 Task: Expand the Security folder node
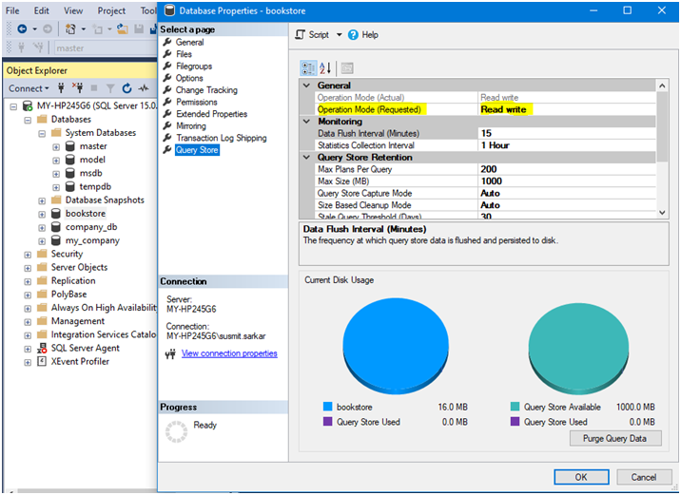point(28,255)
